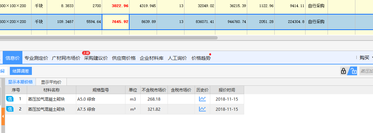Click the 单位 column header

point(133,90)
